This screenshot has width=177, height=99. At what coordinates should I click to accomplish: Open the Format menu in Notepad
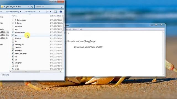pyautogui.click(x=68, y=29)
